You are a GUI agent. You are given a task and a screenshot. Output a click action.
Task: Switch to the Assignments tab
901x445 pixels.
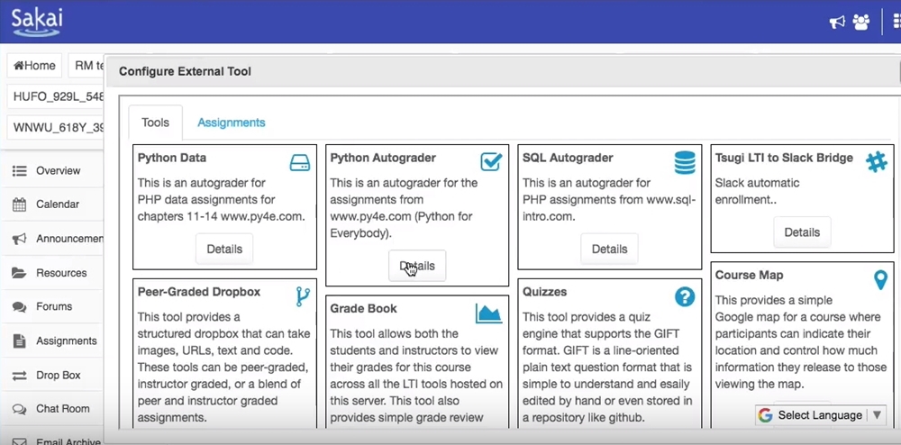click(232, 123)
